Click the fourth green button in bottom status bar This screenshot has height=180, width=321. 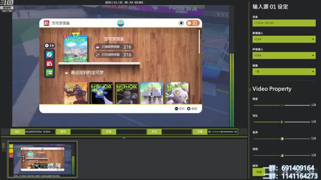coord(154,132)
